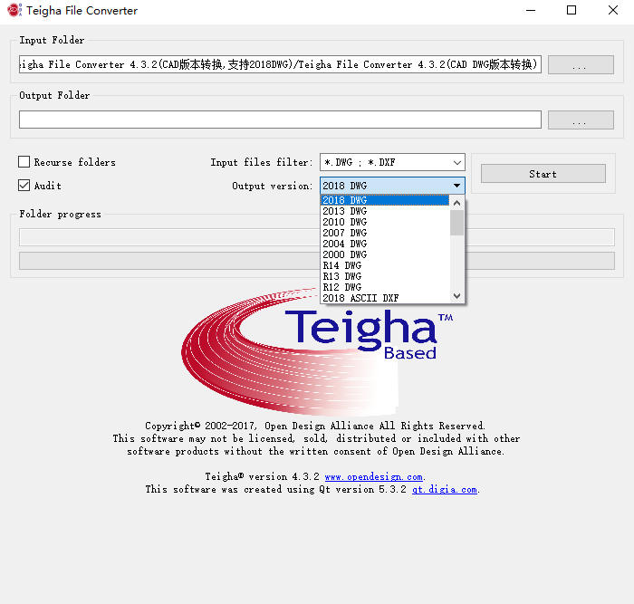Browse for the Input Folder
The width and height of the screenshot is (634, 604).
pos(581,64)
